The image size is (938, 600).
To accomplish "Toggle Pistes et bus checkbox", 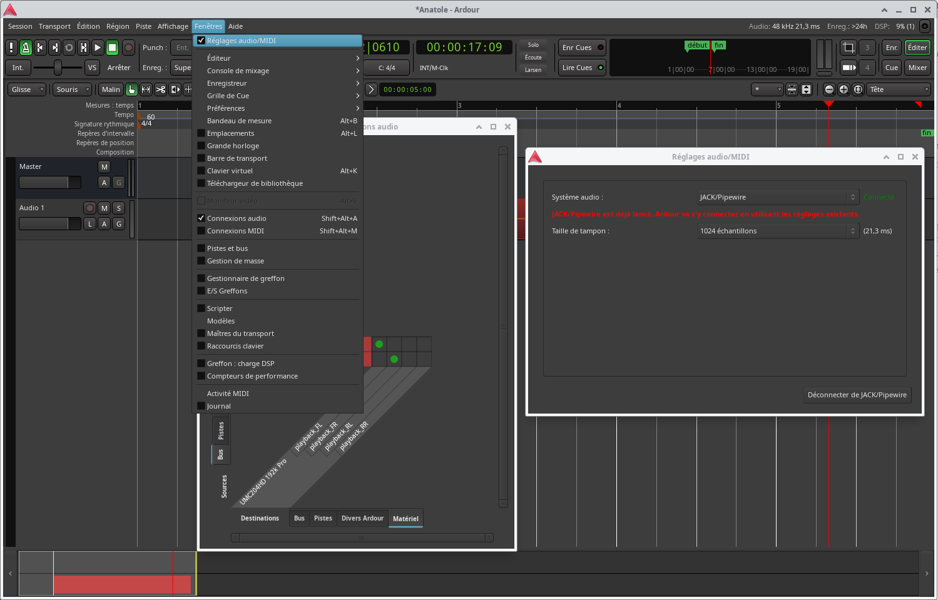I will (201, 248).
